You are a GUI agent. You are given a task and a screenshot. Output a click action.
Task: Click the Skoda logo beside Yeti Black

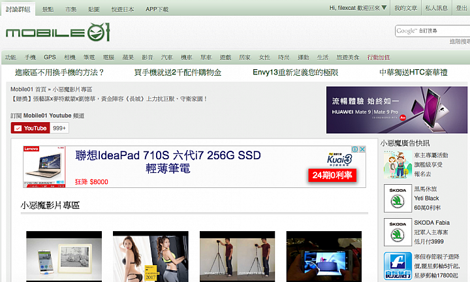pos(398,198)
